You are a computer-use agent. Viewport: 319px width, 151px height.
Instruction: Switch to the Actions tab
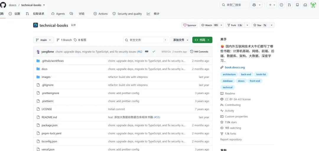[100, 14]
